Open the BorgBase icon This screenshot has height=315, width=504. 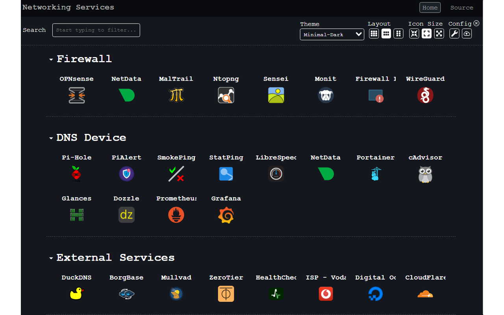tap(126, 294)
